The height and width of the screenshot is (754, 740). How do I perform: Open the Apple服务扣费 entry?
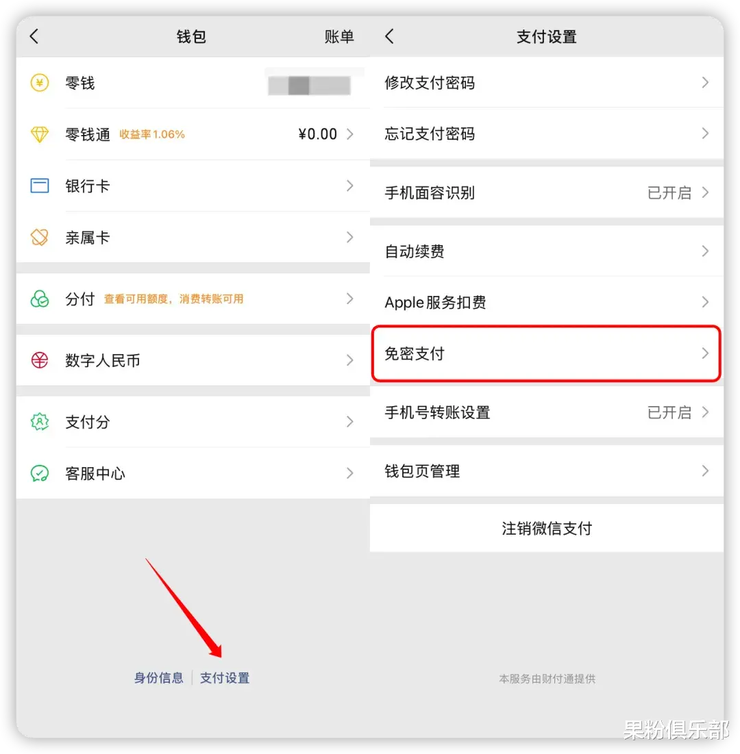547,302
